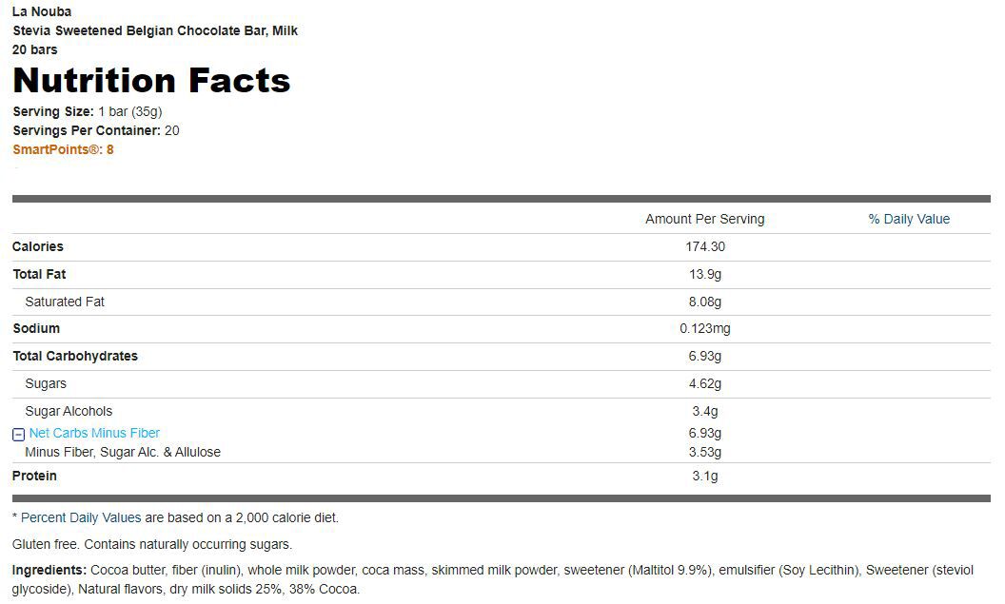Click the Calories row label

[38, 246]
